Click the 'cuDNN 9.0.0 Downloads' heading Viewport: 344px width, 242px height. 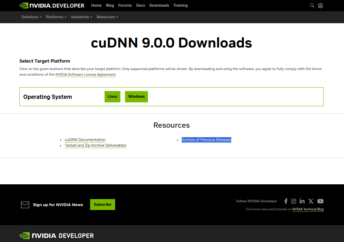(x=171, y=43)
